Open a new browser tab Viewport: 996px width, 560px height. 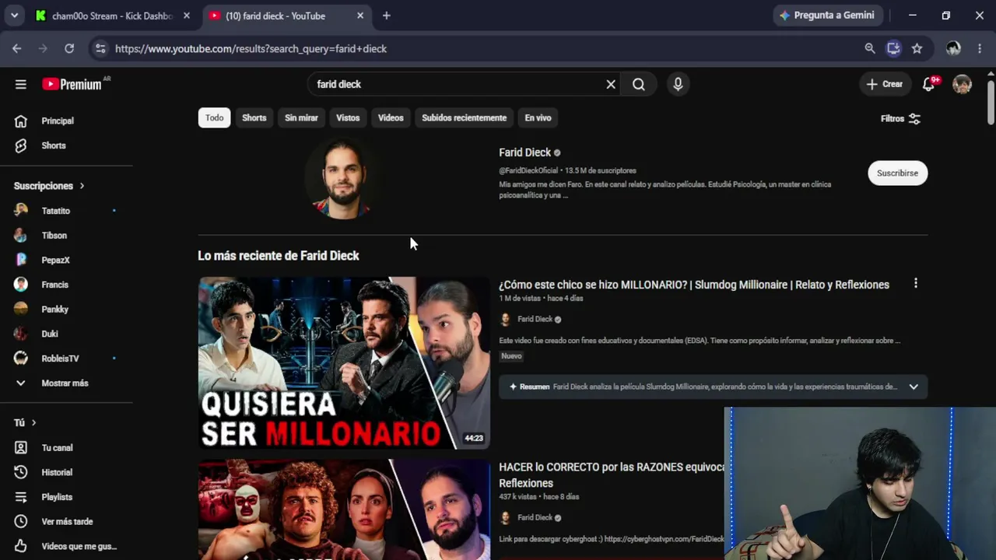coord(387,16)
